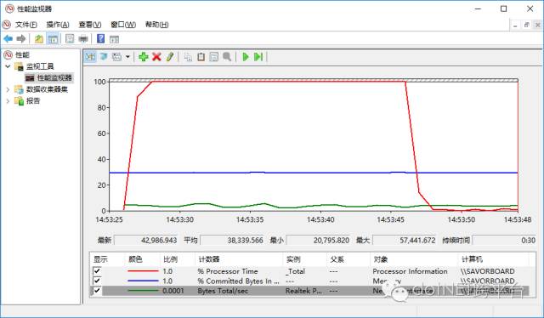The width and height of the screenshot is (544, 318).
Task: Click the MMC icon left of 文件 menu
Action: [x=7, y=25]
